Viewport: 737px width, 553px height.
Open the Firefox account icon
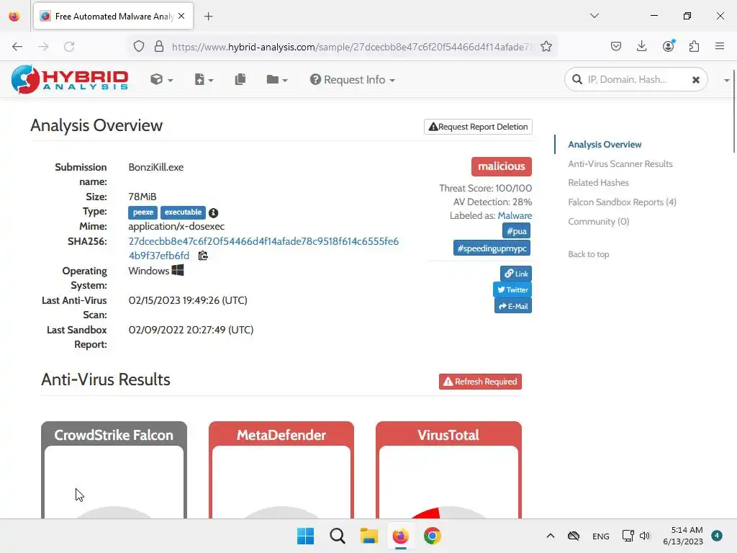669,46
